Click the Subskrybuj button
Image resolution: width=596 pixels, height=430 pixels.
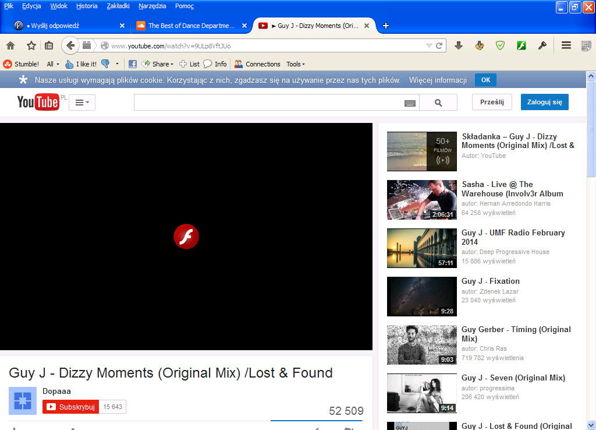[x=70, y=407]
